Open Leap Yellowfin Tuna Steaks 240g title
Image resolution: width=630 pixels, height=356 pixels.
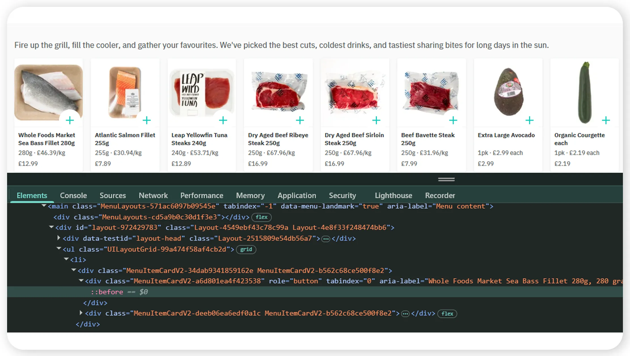pyautogui.click(x=199, y=139)
